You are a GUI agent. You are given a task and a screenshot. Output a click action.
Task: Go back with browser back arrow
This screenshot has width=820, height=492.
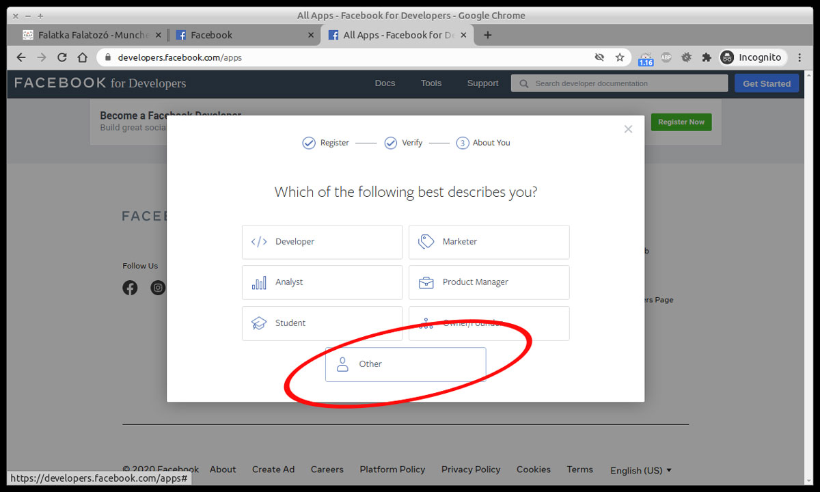tap(21, 57)
